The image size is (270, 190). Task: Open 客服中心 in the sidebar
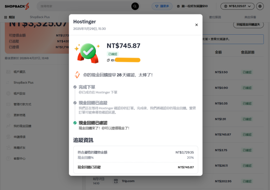(20, 159)
